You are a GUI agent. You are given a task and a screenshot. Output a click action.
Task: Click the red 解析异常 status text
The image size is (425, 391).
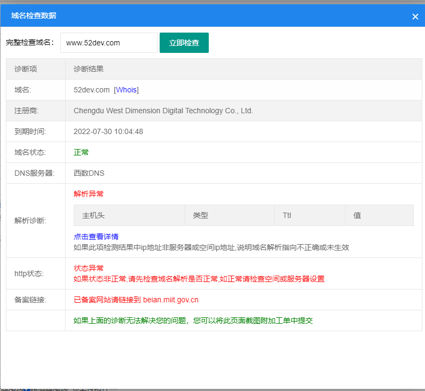coord(85,194)
